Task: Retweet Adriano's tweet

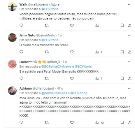Action: pos(47,122)
